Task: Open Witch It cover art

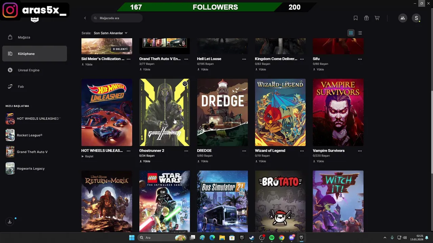Action: pos(338,201)
